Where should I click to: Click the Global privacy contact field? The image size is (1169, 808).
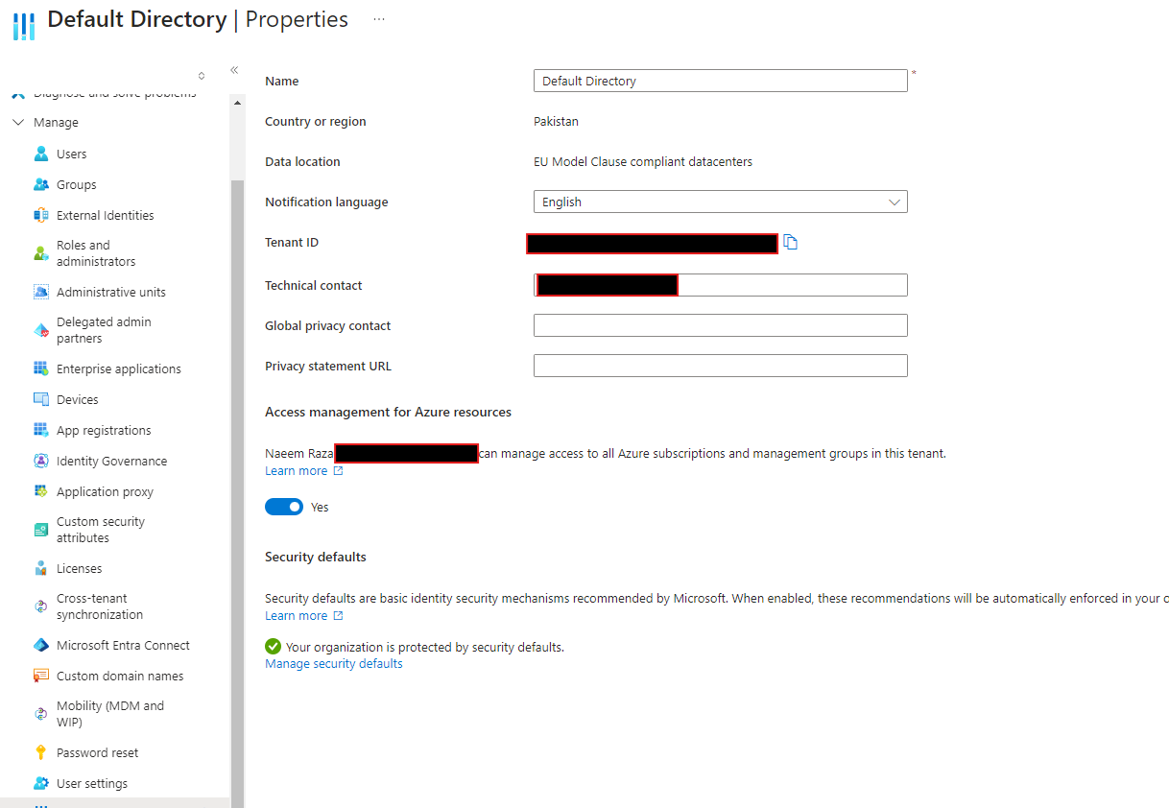pos(720,325)
